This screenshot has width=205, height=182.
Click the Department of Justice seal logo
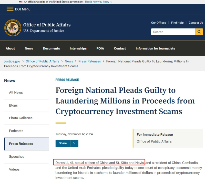13,28
